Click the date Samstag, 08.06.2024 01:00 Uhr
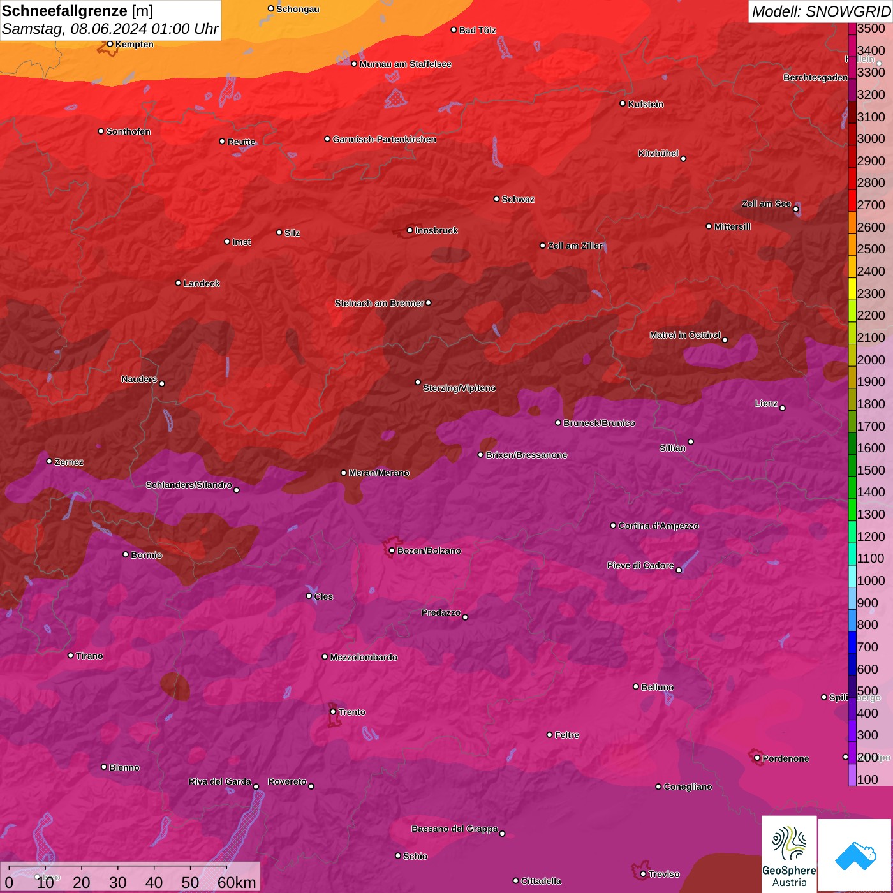Viewport: 893px width, 893px height. (x=110, y=29)
